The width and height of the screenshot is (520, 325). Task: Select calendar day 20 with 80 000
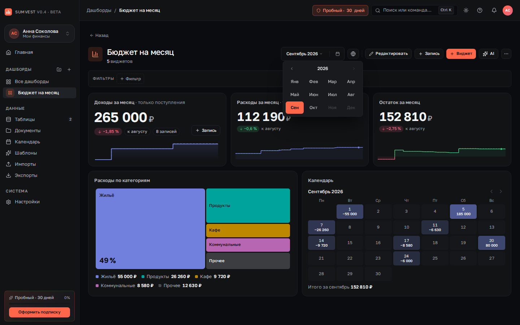(491, 243)
